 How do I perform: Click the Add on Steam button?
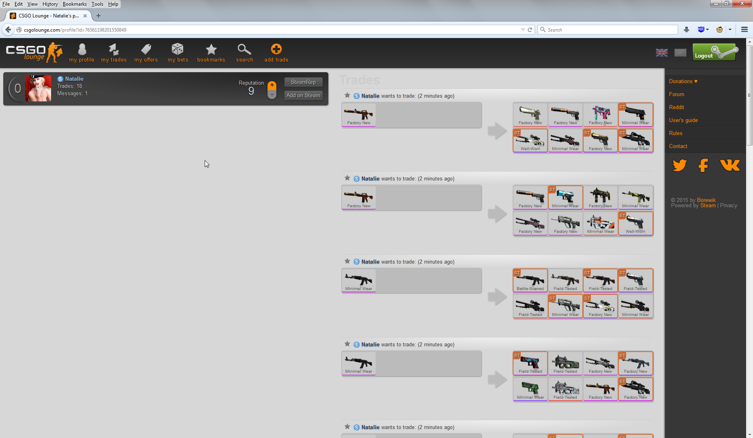(x=303, y=95)
